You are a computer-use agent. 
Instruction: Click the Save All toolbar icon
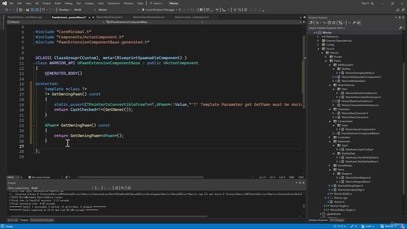37,10
